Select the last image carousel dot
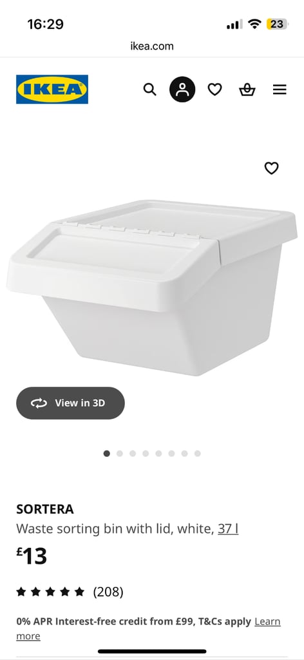 pyautogui.click(x=198, y=453)
